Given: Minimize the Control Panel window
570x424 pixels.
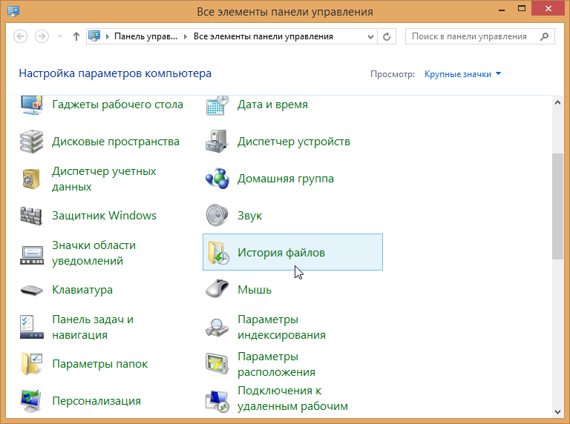Looking at the screenshot, I should 502,9.
